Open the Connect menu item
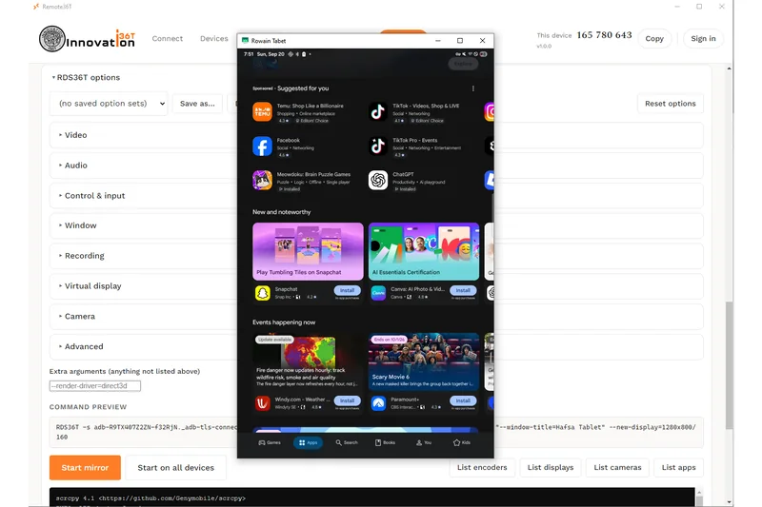Image resolution: width=762 pixels, height=507 pixels. coord(168,38)
